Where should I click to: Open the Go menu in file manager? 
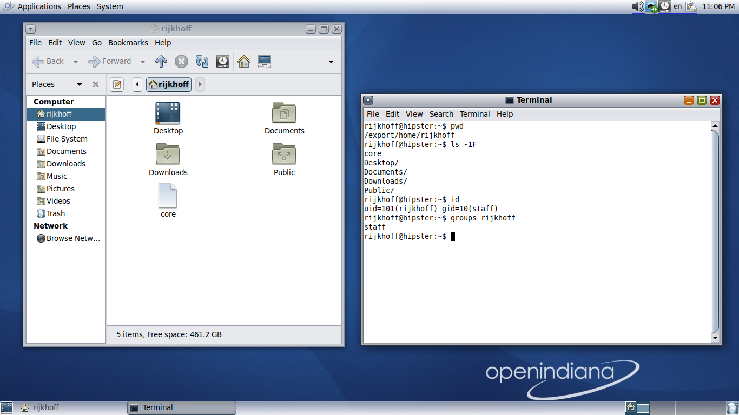[x=97, y=43]
